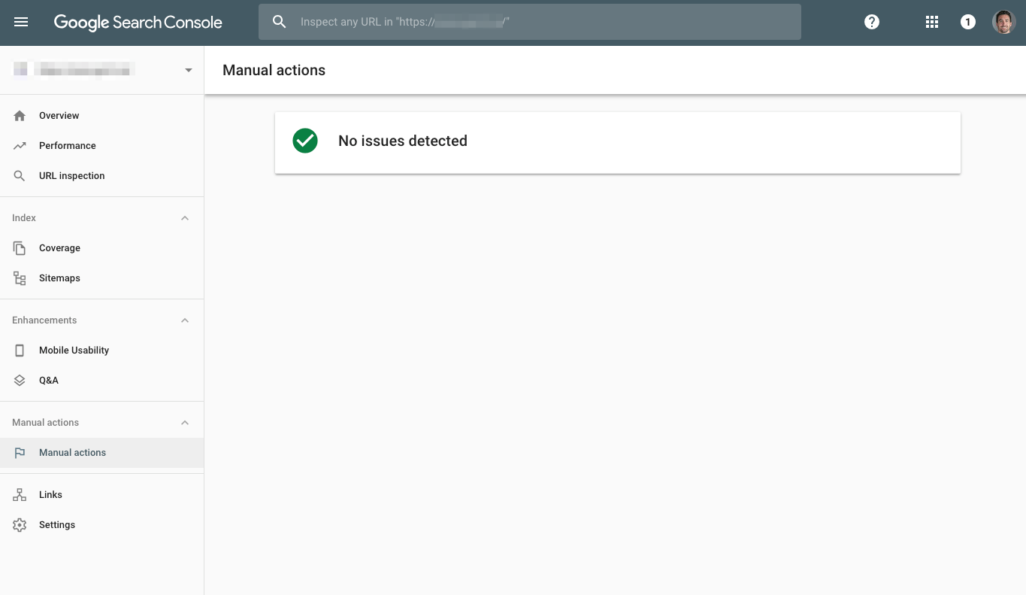Click the Manual actions page heading
1026x595 pixels.
274,70
